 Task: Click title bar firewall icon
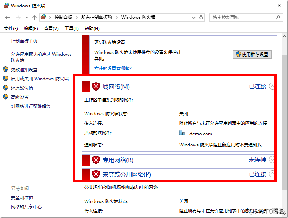click(6, 6)
